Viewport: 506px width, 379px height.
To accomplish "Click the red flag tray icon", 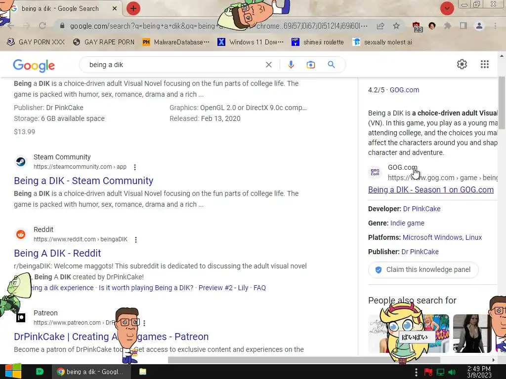I will (x=428, y=372).
